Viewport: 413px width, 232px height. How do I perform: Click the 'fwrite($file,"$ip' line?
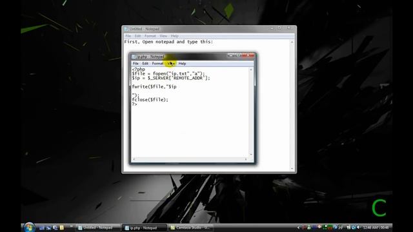click(154, 86)
